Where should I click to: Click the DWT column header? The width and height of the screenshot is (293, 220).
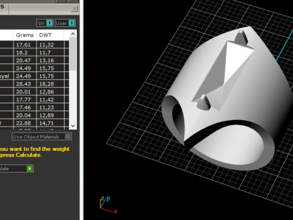[50, 35]
